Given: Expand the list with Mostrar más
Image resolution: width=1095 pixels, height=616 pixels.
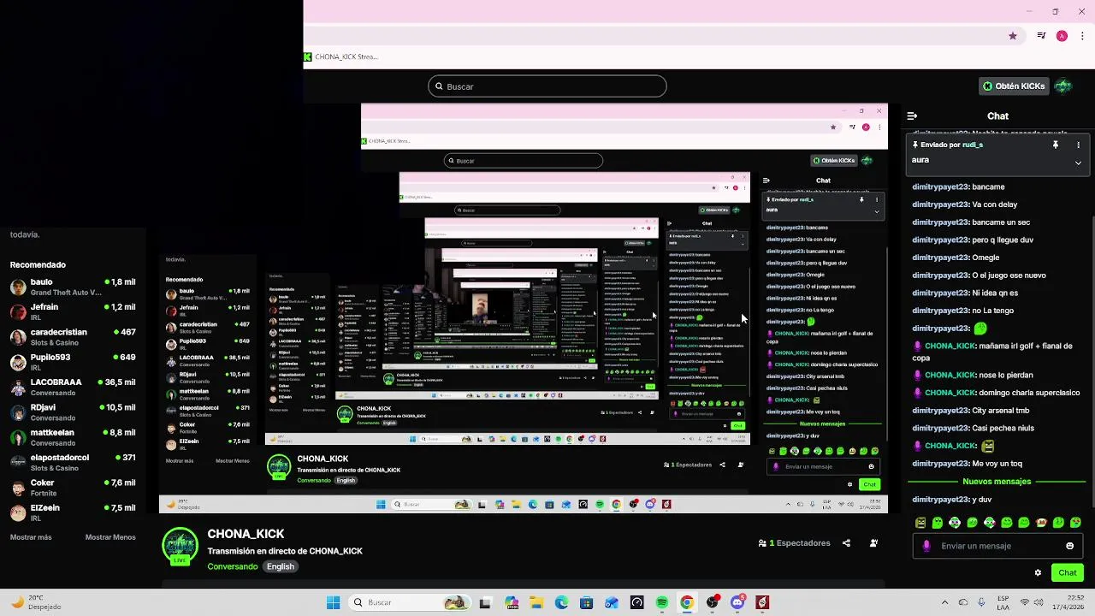Looking at the screenshot, I should pos(31,537).
